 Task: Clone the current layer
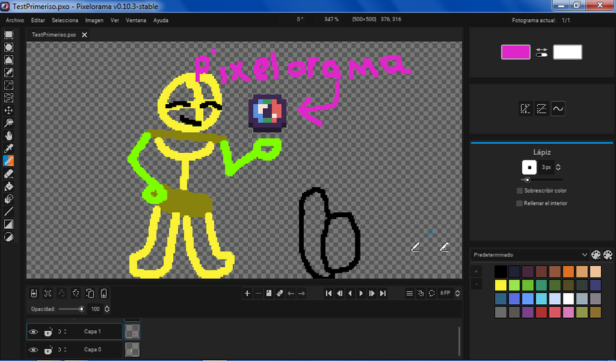tap(90, 293)
